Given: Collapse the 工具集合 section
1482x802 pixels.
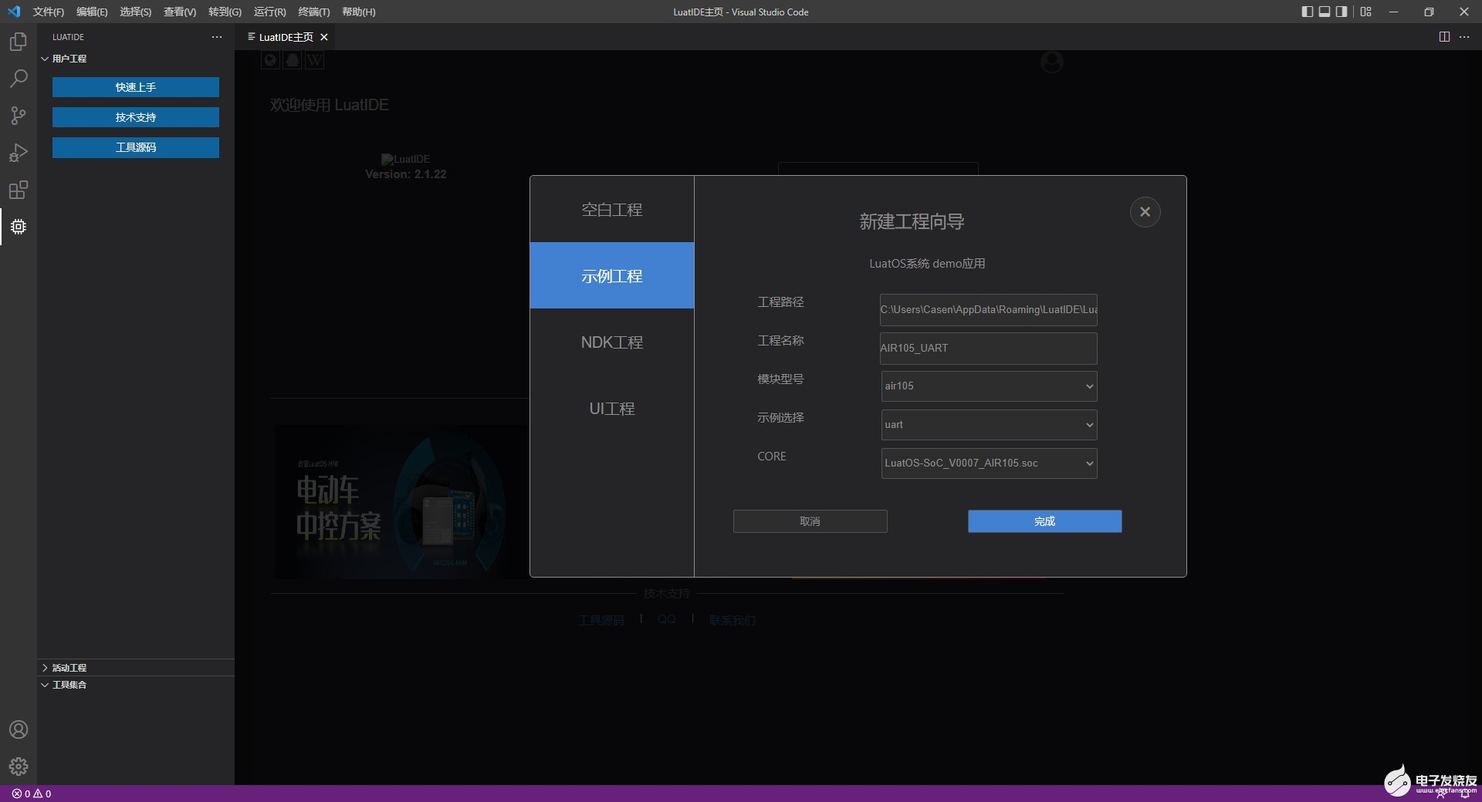Looking at the screenshot, I should (x=136, y=685).
